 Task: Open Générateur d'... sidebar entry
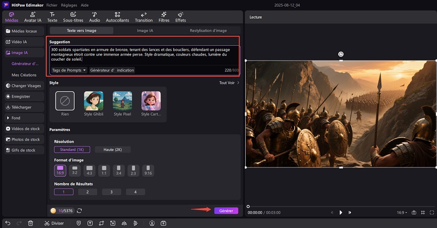(x=25, y=64)
